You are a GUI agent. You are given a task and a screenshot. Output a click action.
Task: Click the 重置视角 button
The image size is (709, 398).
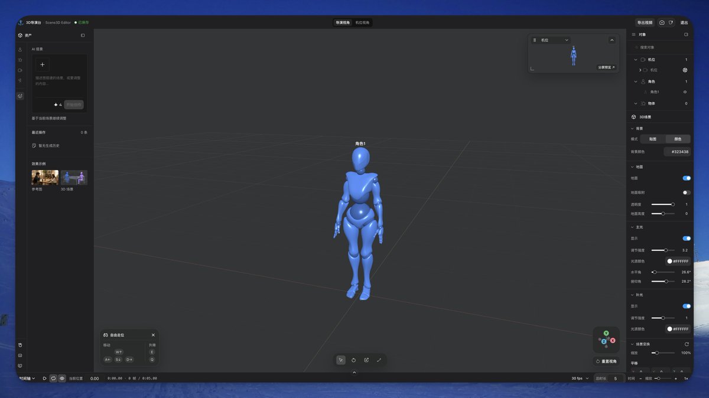pyautogui.click(x=607, y=361)
